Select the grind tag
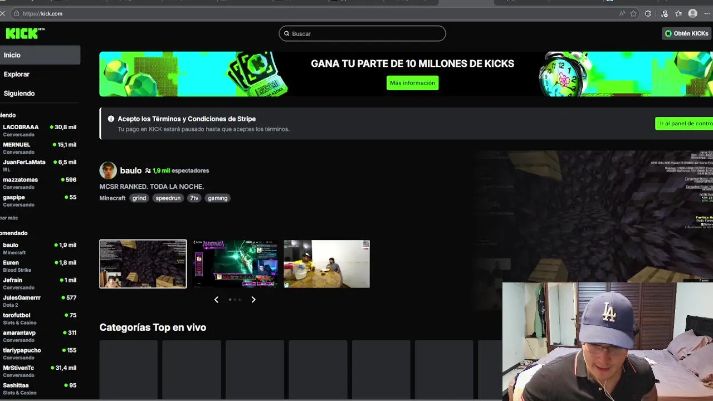 (x=139, y=198)
